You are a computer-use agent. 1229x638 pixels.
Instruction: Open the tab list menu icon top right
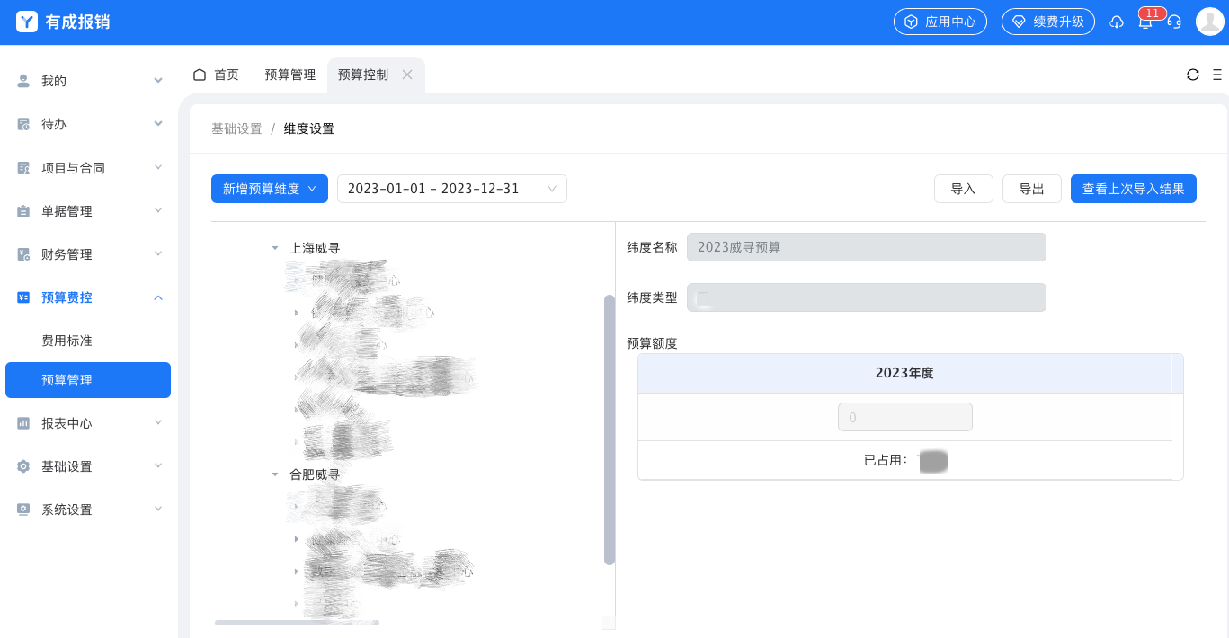(1218, 75)
